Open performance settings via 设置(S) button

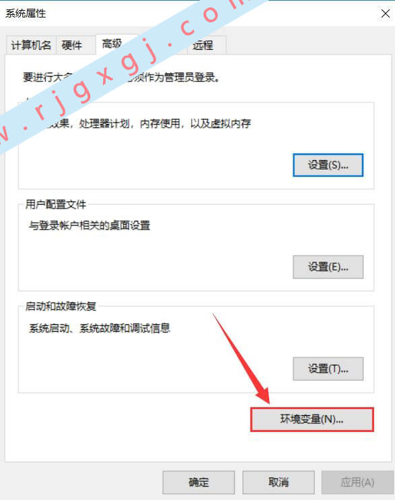click(x=328, y=165)
